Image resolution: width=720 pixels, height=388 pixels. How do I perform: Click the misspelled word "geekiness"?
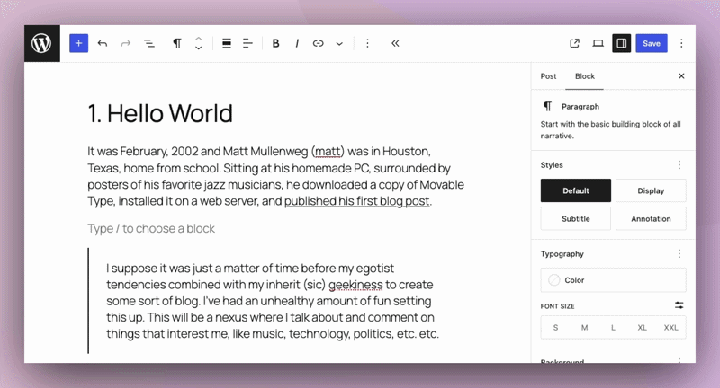tap(355, 285)
